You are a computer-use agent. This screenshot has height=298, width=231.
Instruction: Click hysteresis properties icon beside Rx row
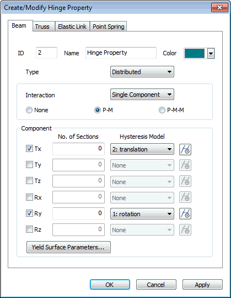pyautogui.click(x=185, y=197)
